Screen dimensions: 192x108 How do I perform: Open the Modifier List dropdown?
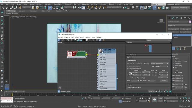click(x=179, y=25)
